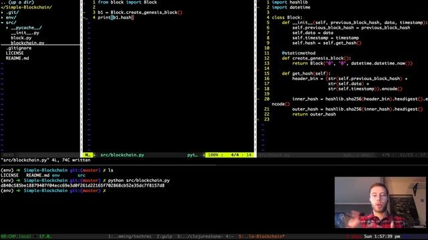Viewport: 428px width, 240px height.
Task: Click the '4L, 74C written' message
Action: point(71,160)
